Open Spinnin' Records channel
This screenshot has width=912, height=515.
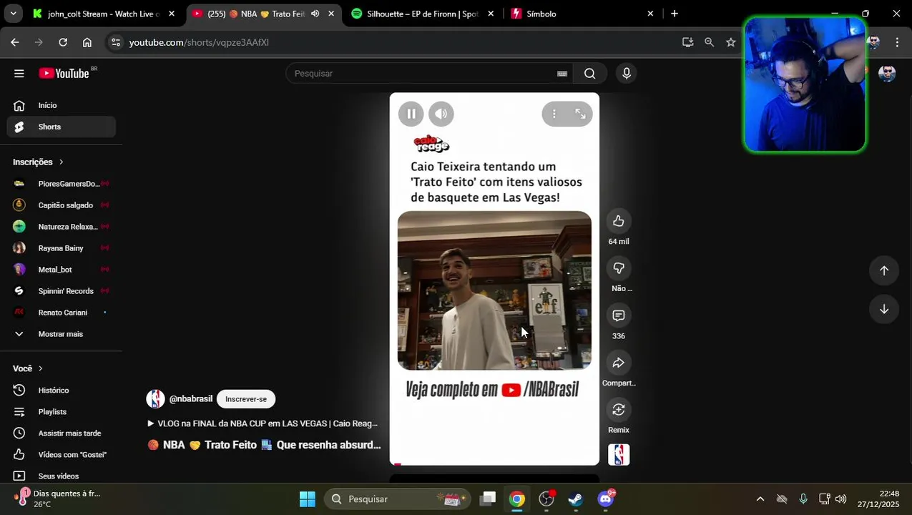pyautogui.click(x=62, y=291)
